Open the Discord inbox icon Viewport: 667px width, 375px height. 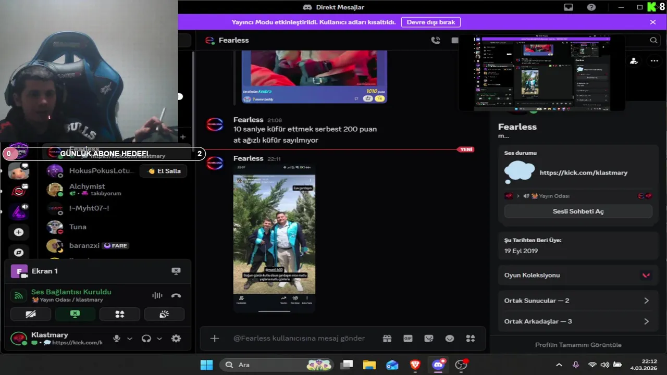(569, 7)
